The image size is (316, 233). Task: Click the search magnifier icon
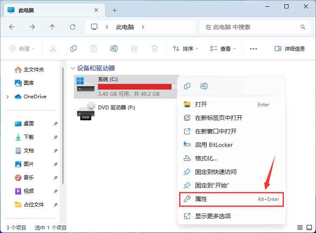pos(303,27)
